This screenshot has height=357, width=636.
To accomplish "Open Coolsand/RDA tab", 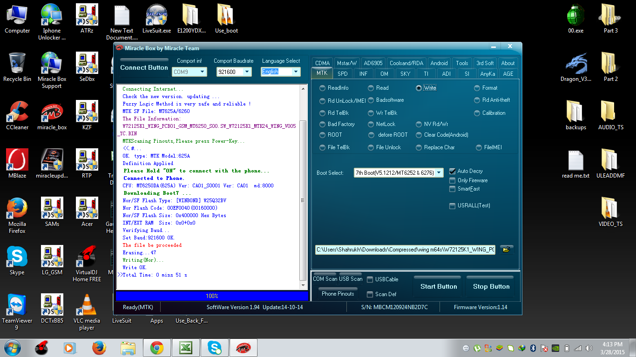I will point(406,63).
